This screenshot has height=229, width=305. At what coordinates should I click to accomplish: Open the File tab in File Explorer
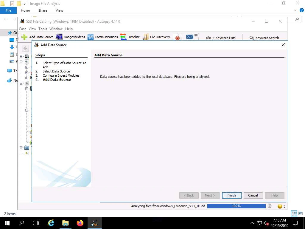tap(8, 10)
